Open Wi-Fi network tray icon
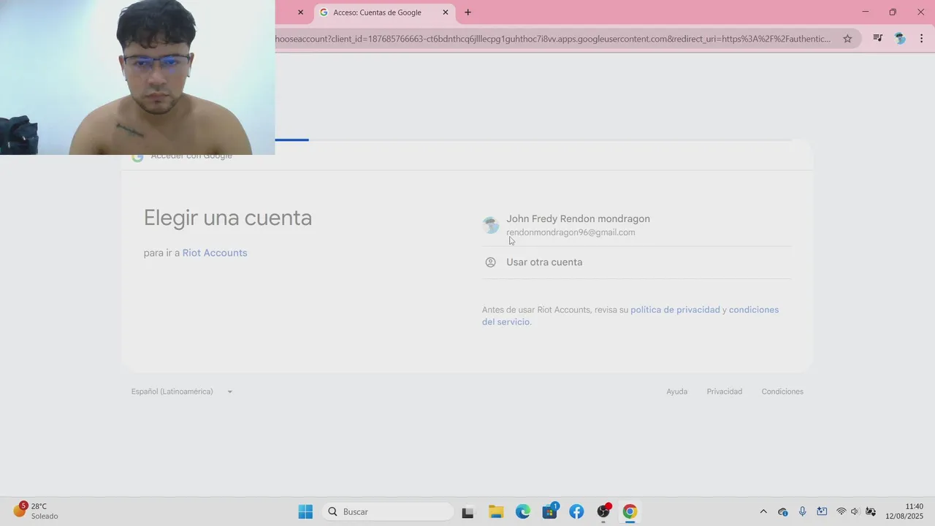Image resolution: width=935 pixels, height=526 pixels. [x=841, y=511]
